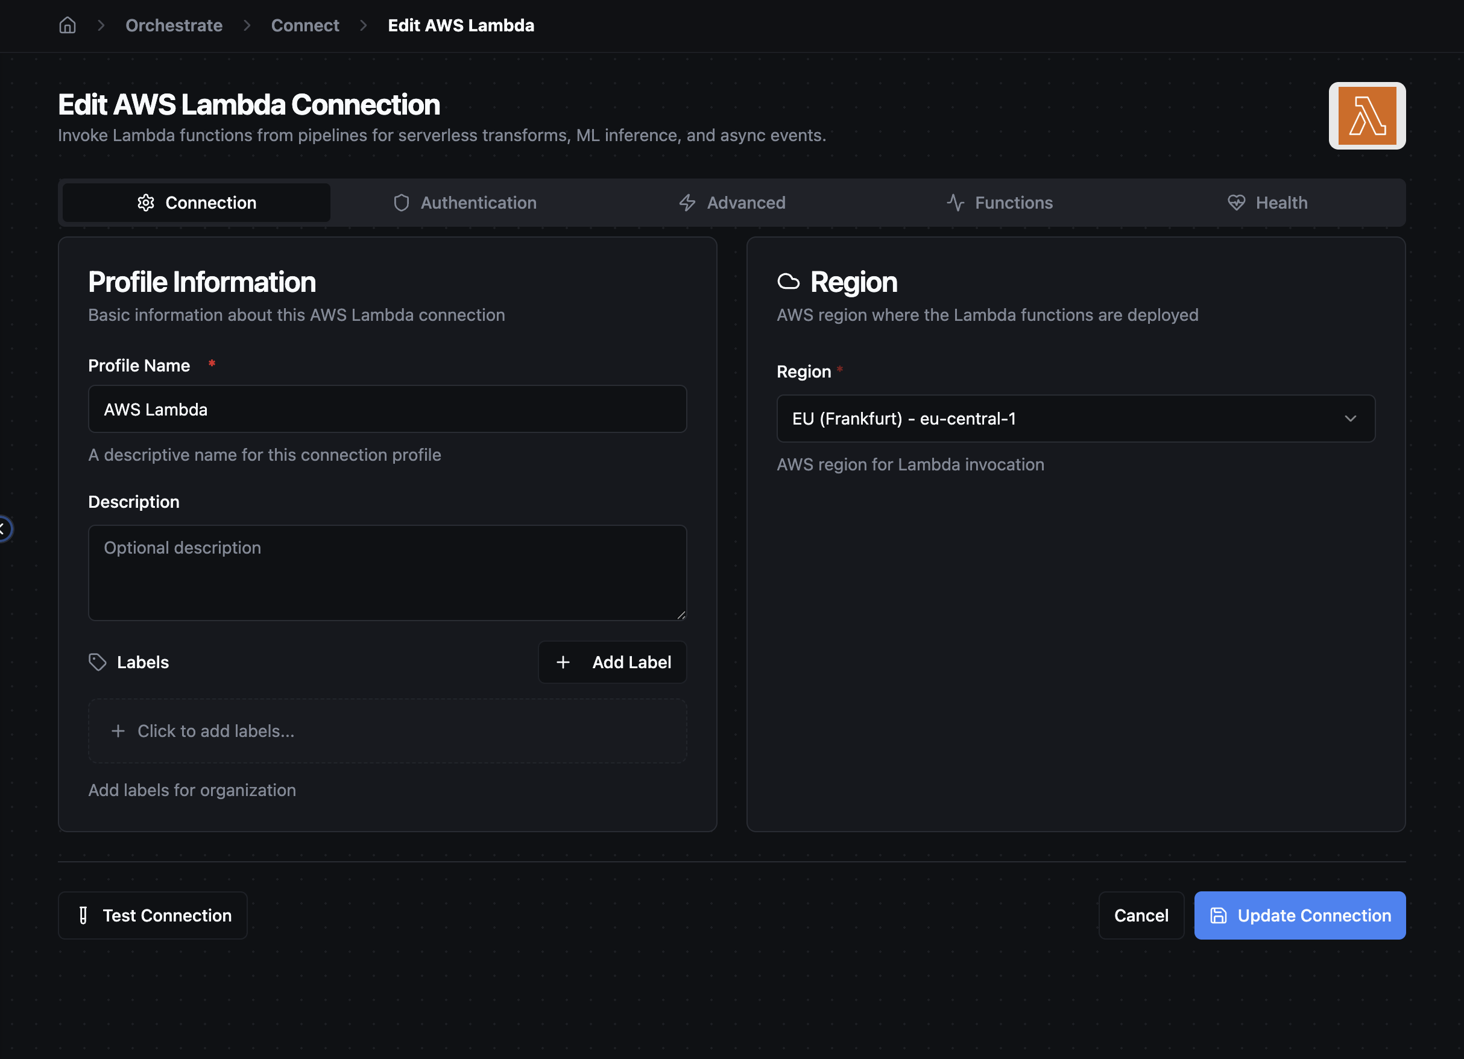Click the Labels tag icon
1464x1059 pixels.
98,662
